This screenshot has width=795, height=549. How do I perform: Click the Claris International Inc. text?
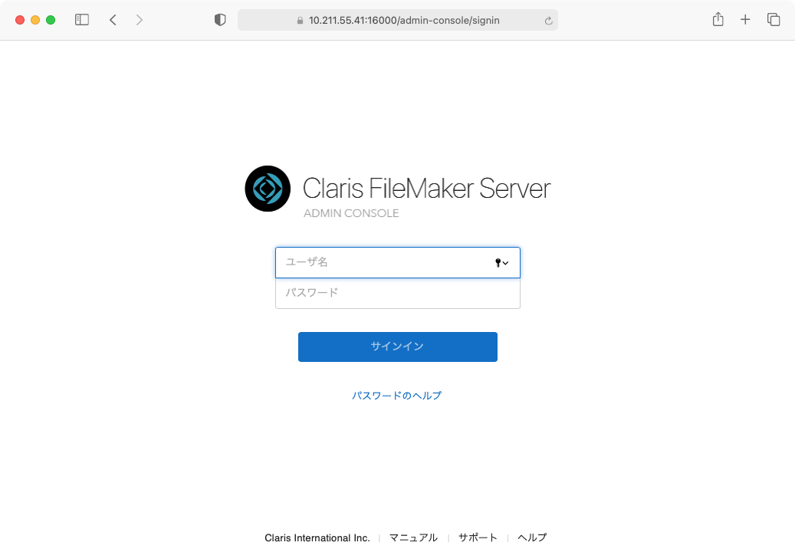coord(317,537)
